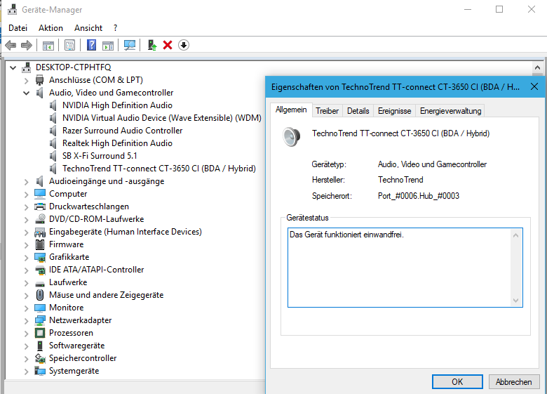Image resolution: width=547 pixels, height=394 pixels.
Task: Open the Aktion menu
Action: pos(50,28)
